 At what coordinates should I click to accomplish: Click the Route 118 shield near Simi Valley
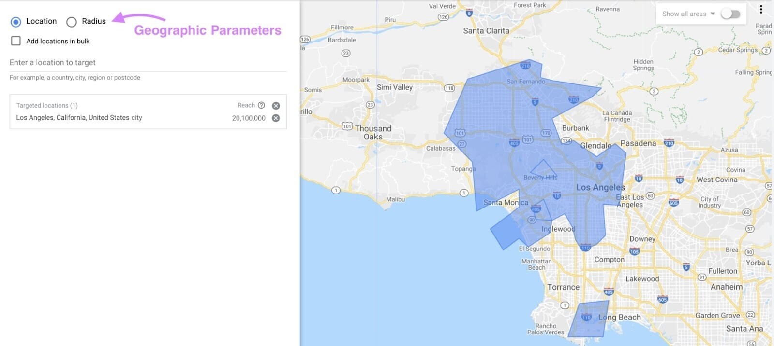[449, 88]
